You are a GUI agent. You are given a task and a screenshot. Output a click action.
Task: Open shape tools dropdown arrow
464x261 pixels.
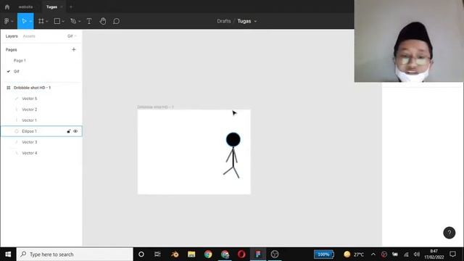(63, 21)
